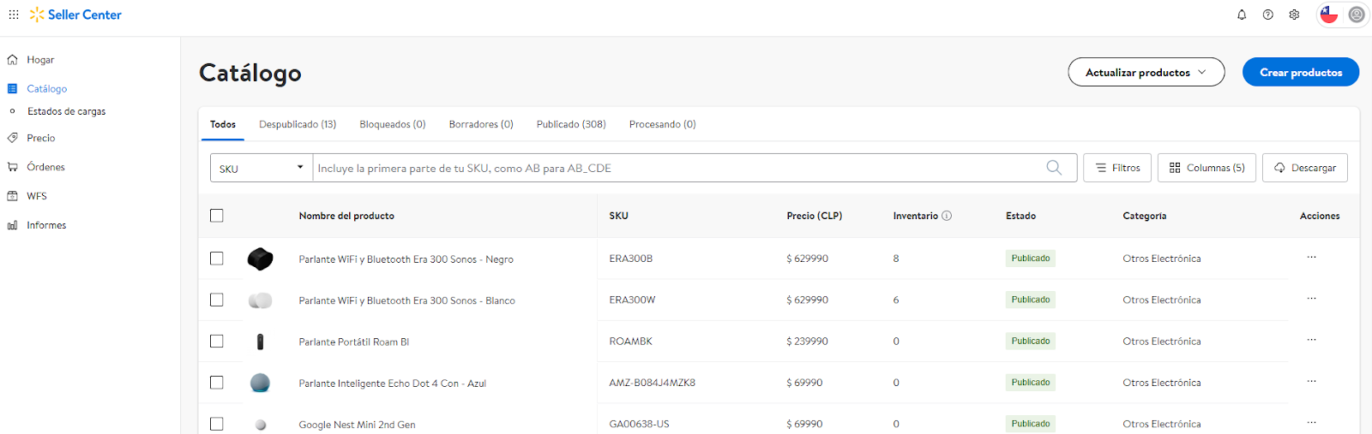1372x434 pixels.
Task: Show the Inventario info tooltip icon
Action: (x=947, y=216)
